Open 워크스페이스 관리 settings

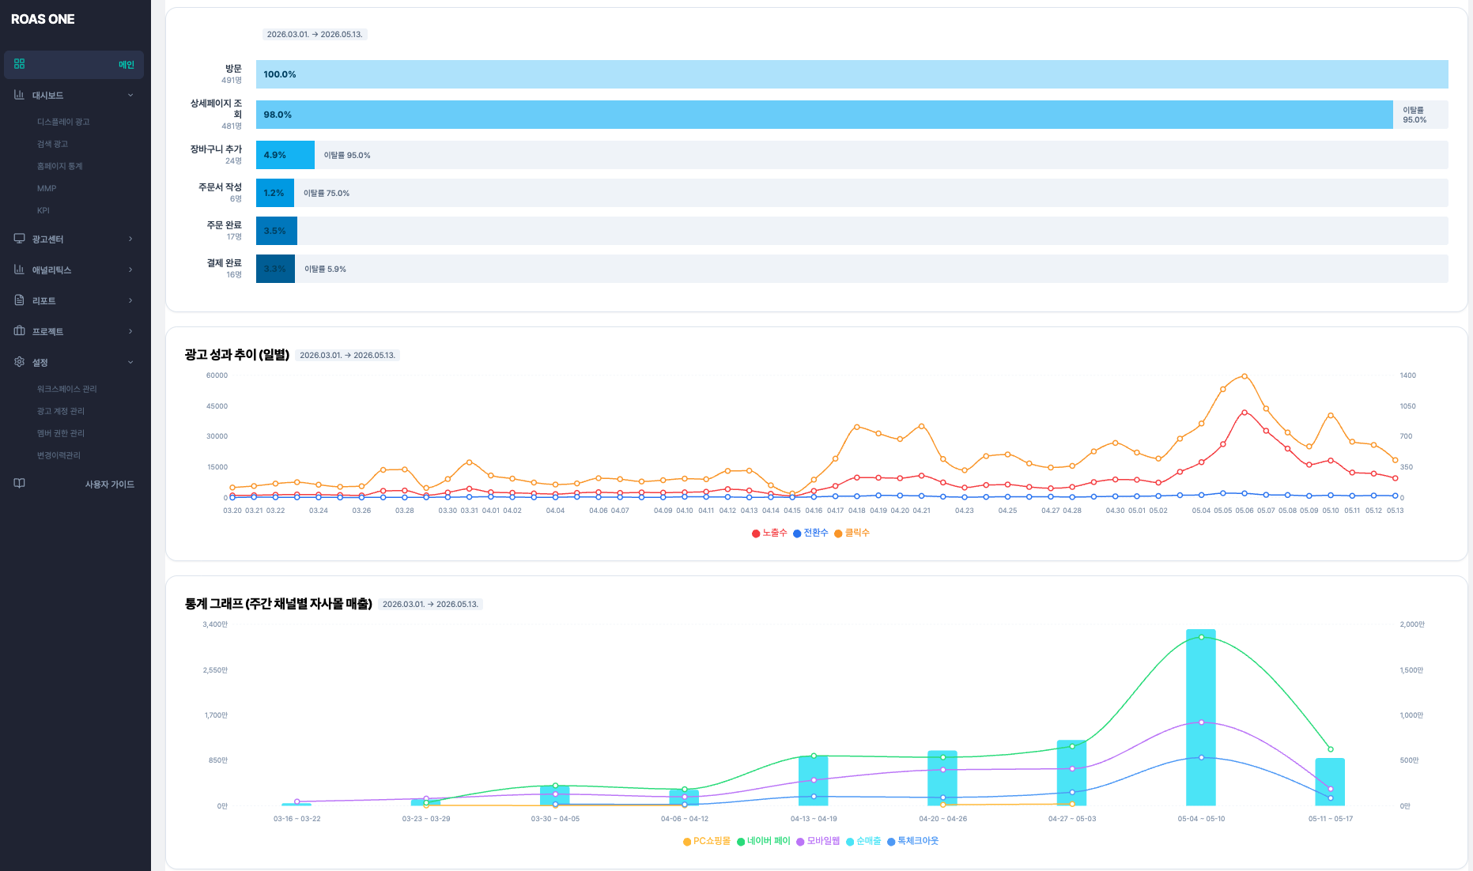click(66, 389)
